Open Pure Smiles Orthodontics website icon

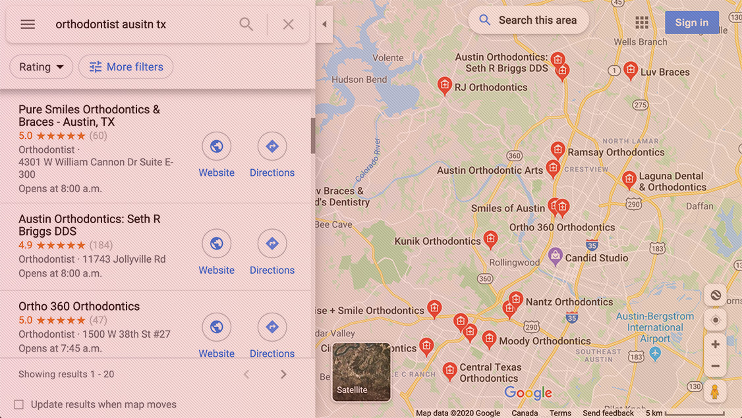216,147
